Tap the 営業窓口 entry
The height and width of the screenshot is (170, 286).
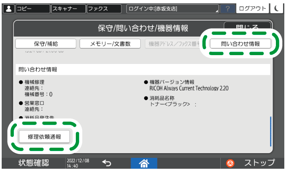pos(34,103)
